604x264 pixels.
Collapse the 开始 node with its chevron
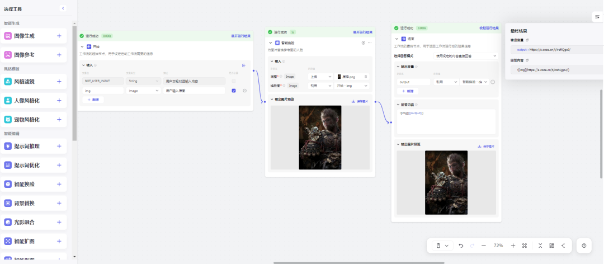click(82, 46)
